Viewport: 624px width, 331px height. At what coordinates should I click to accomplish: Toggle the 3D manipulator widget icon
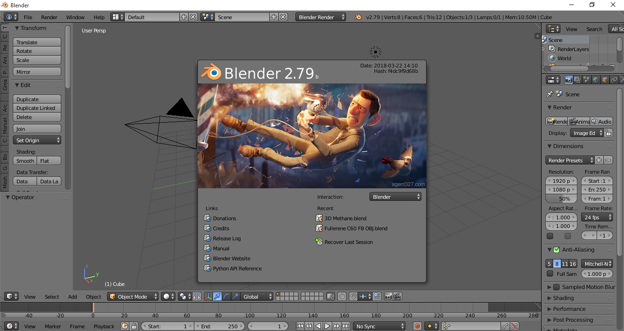click(x=208, y=297)
